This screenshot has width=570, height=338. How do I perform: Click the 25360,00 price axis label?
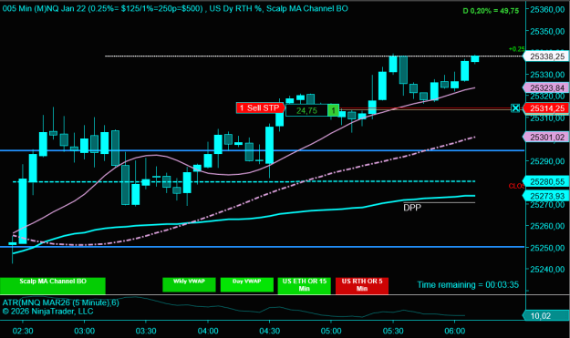point(547,10)
